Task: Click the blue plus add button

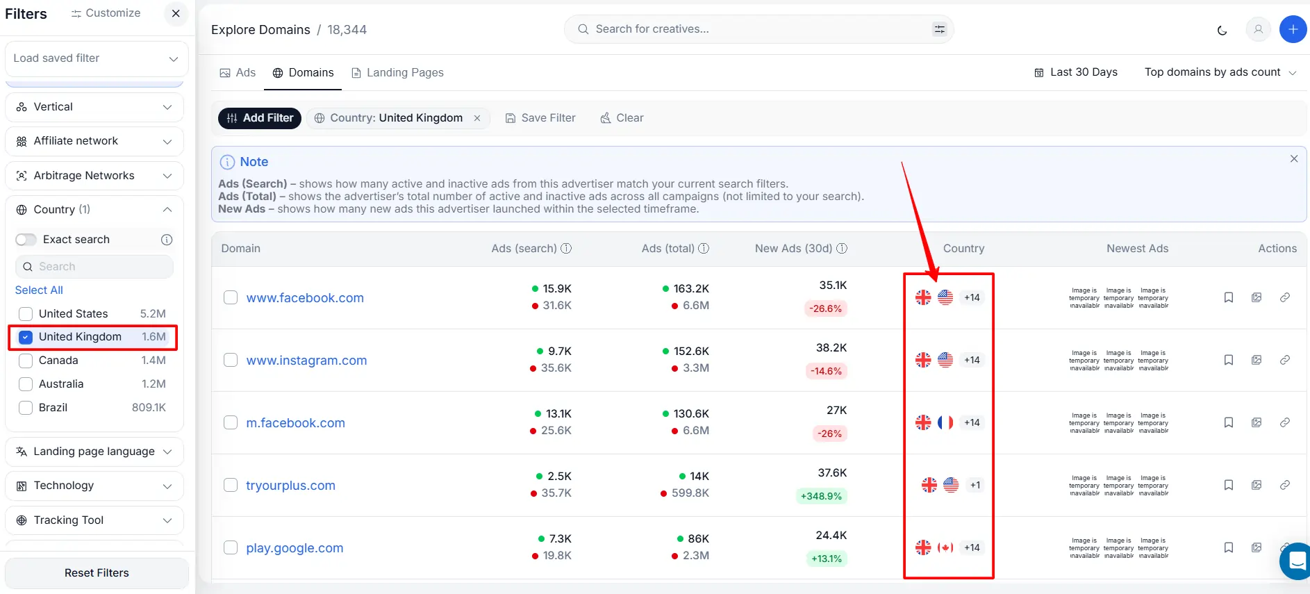Action: coord(1293,29)
